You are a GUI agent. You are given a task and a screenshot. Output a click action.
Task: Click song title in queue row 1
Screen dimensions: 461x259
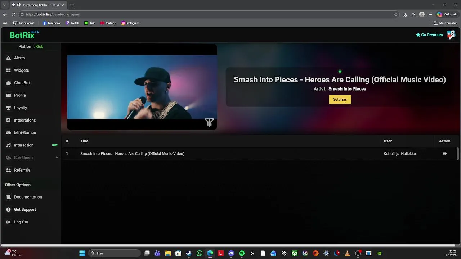pos(132,154)
